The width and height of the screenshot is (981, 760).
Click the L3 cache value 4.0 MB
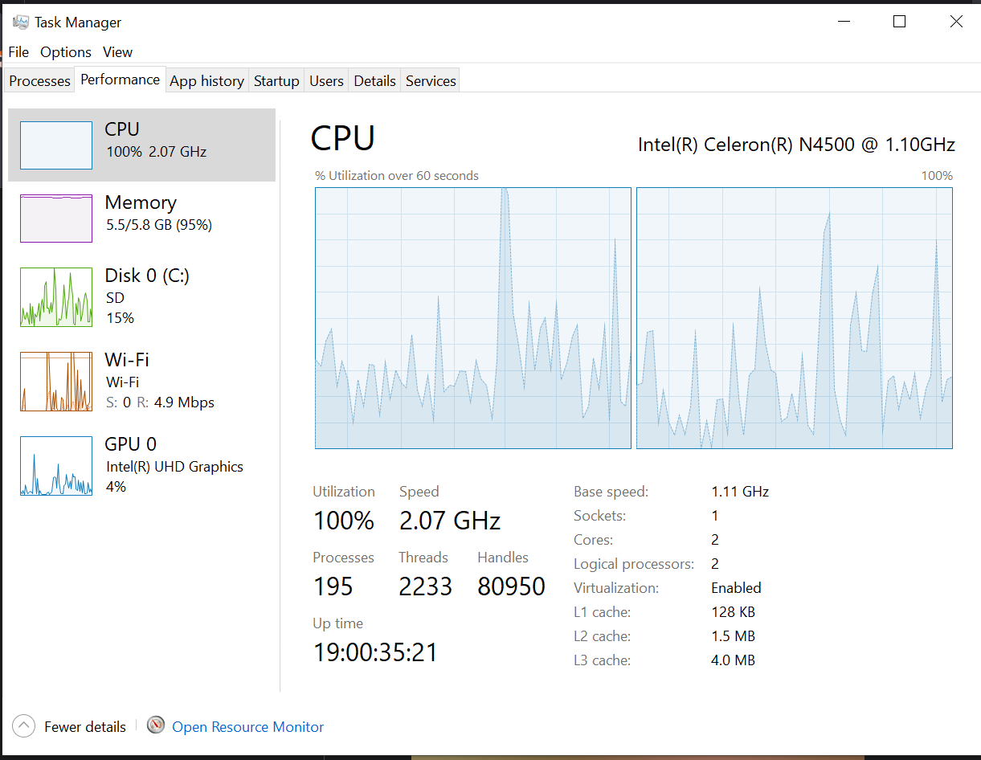click(733, 660)
